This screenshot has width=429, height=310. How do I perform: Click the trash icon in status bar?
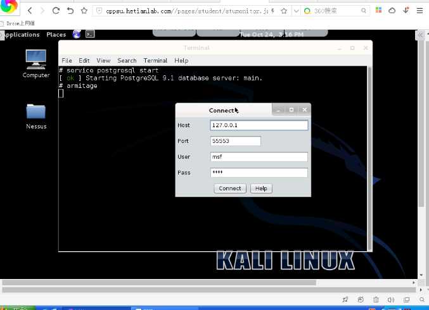coord(376,300)
